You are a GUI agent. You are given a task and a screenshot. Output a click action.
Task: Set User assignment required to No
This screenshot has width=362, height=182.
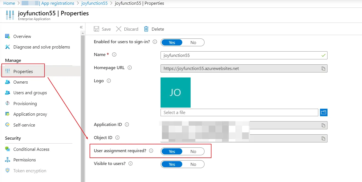point(193,151)
